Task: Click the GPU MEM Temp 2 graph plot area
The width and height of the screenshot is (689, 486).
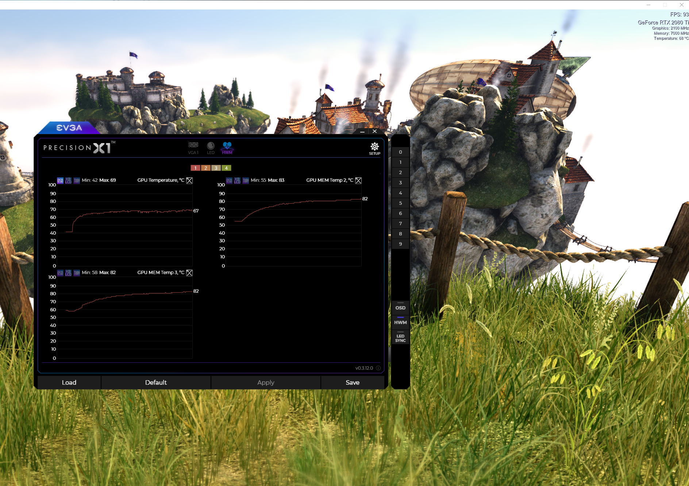Action: point(294,225)
